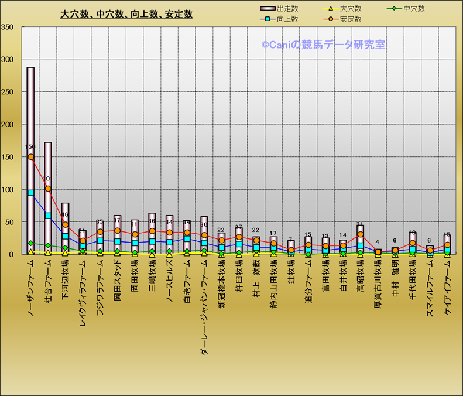Click the Caniの競馬データ研究室 watermark text
Viewport: 463px width, 396px height.
point(323,45)
